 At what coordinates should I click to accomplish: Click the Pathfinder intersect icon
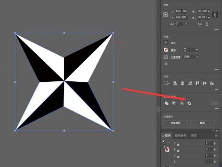click(x=182, y=103)
